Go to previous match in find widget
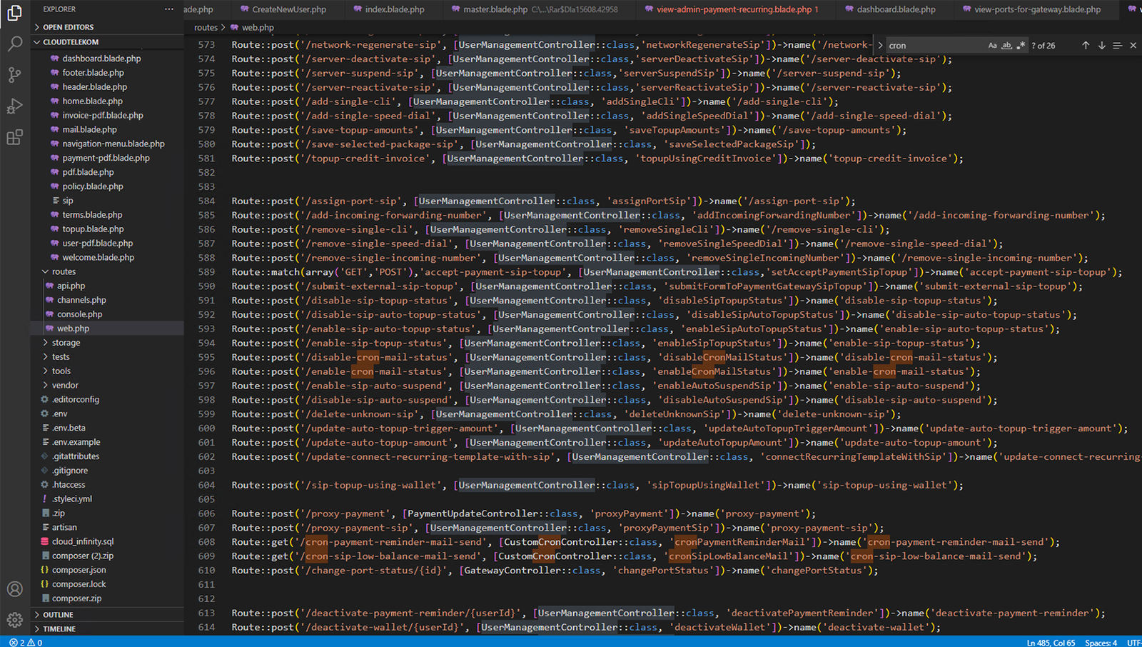Screen dimensions: 1142x647 (1086, 45)
